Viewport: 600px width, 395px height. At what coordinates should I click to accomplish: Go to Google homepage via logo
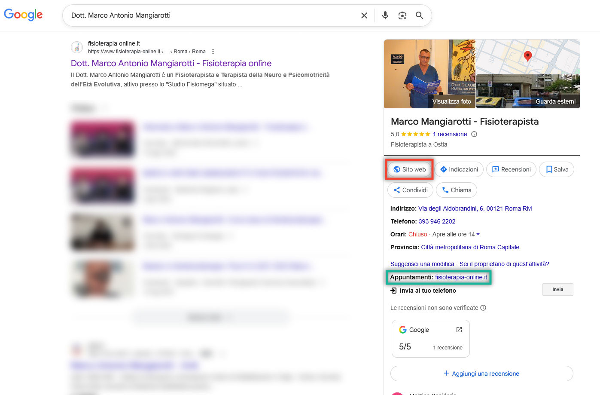tap(23, 15)
